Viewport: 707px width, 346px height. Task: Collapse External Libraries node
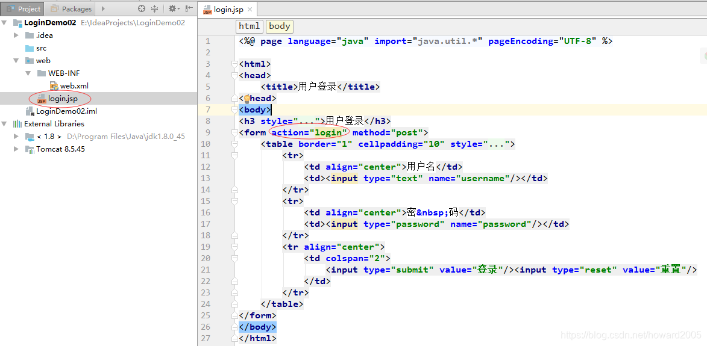5,123
